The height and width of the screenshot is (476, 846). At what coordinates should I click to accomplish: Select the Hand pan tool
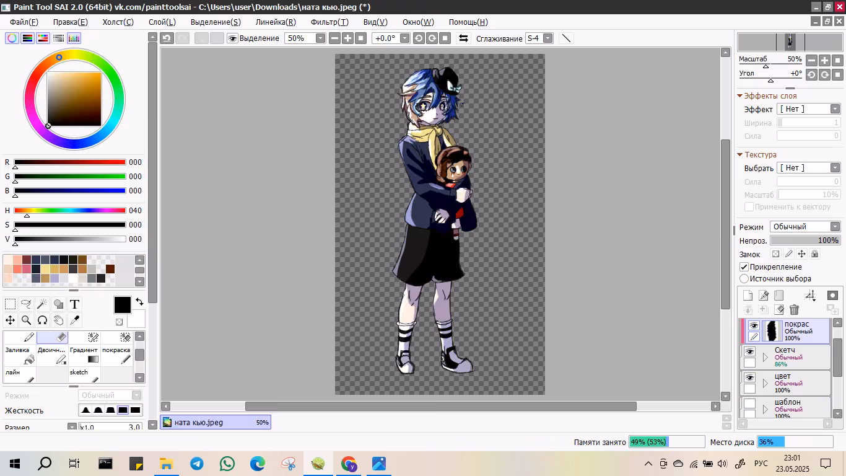(x=58, y=320)
